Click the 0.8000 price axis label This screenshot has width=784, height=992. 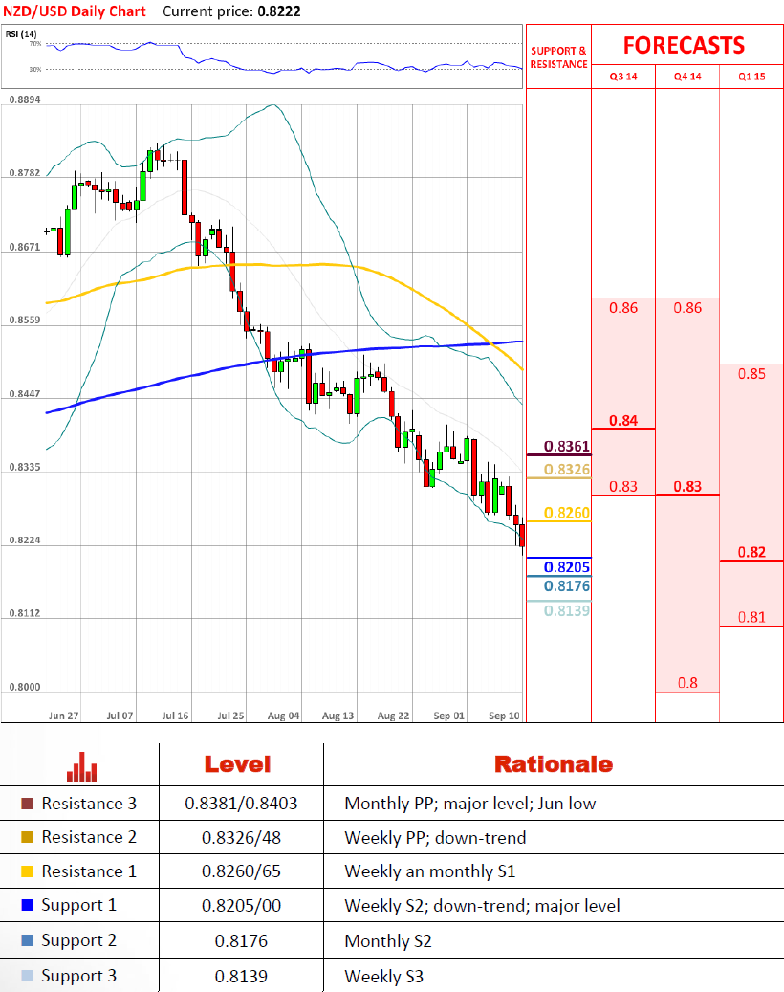coord(25,687)
